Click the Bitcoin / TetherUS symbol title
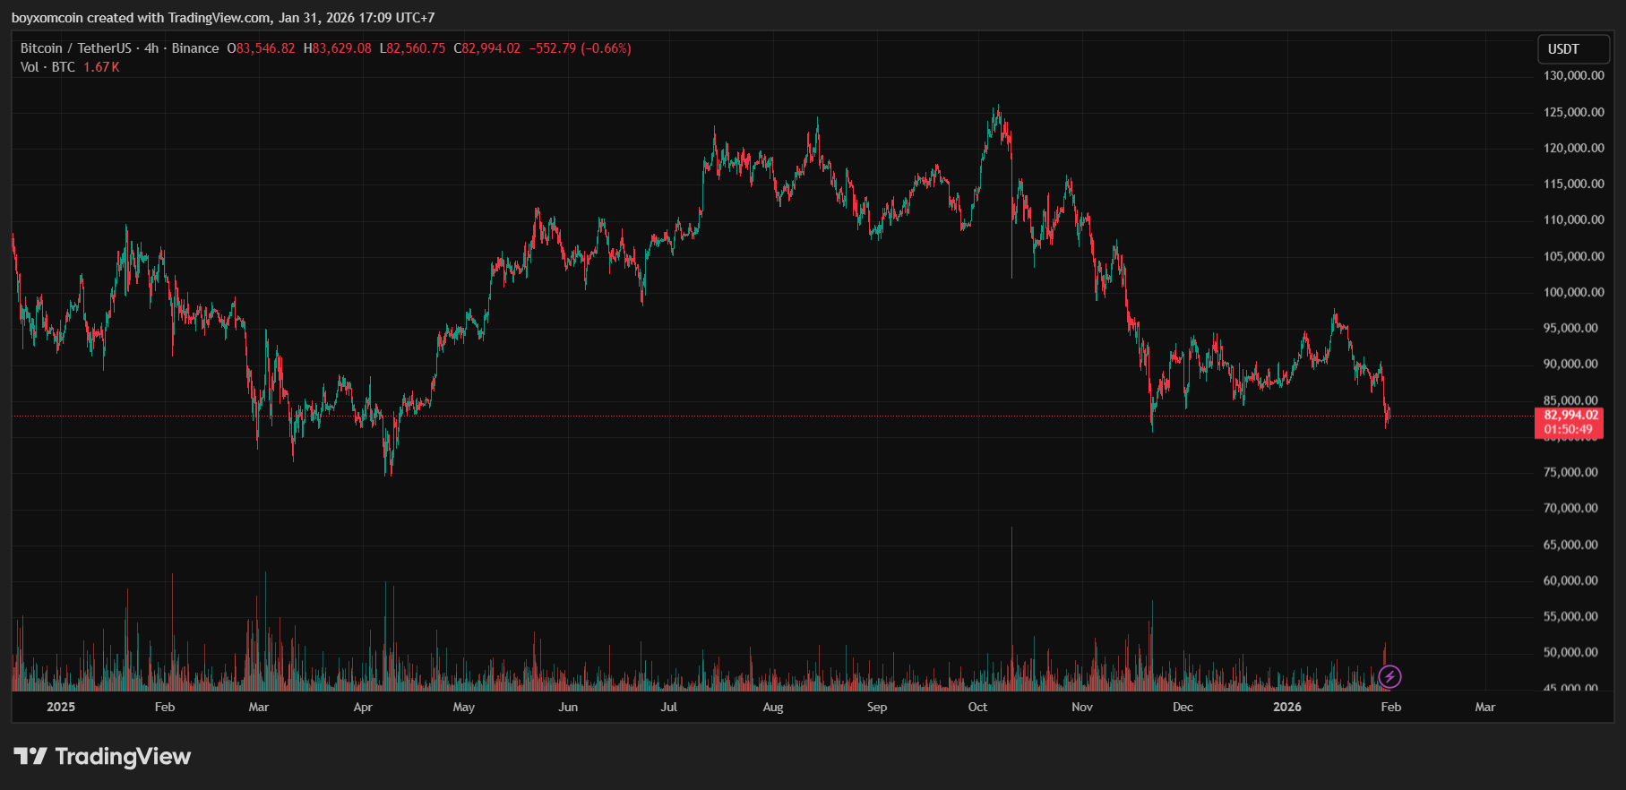The width and height of the screenshot is (1626, 790). pyautogui.click(x=75, y=48)
